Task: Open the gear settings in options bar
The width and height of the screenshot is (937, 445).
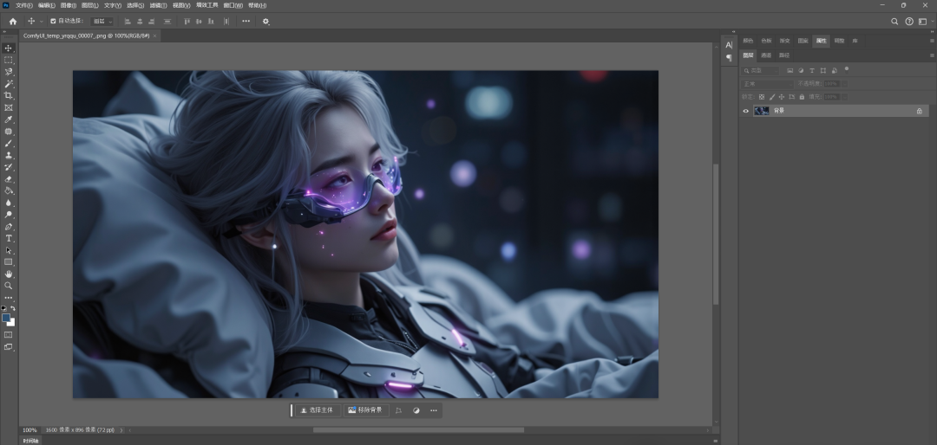Action: click(265, 21)
